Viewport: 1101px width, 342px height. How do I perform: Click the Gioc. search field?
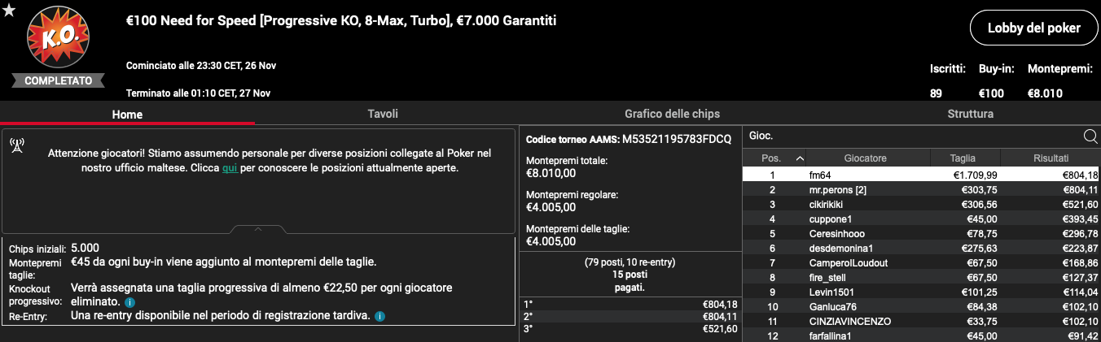(x=912, y=136)
